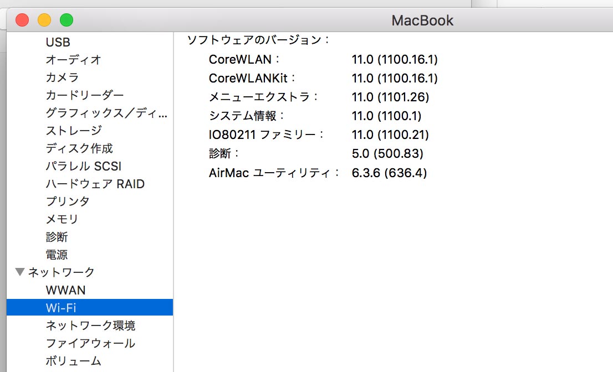613x372 pixels.
Task: Click the IO80211 ファミリー label
Action: coord(267,135)
